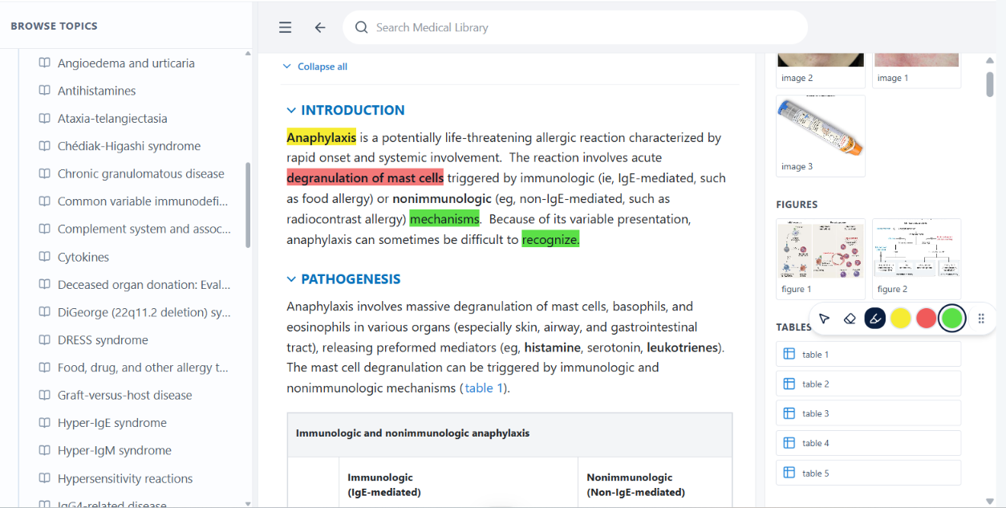
Task: Open table 3 from the TABLES list
Action: [868, 413]
